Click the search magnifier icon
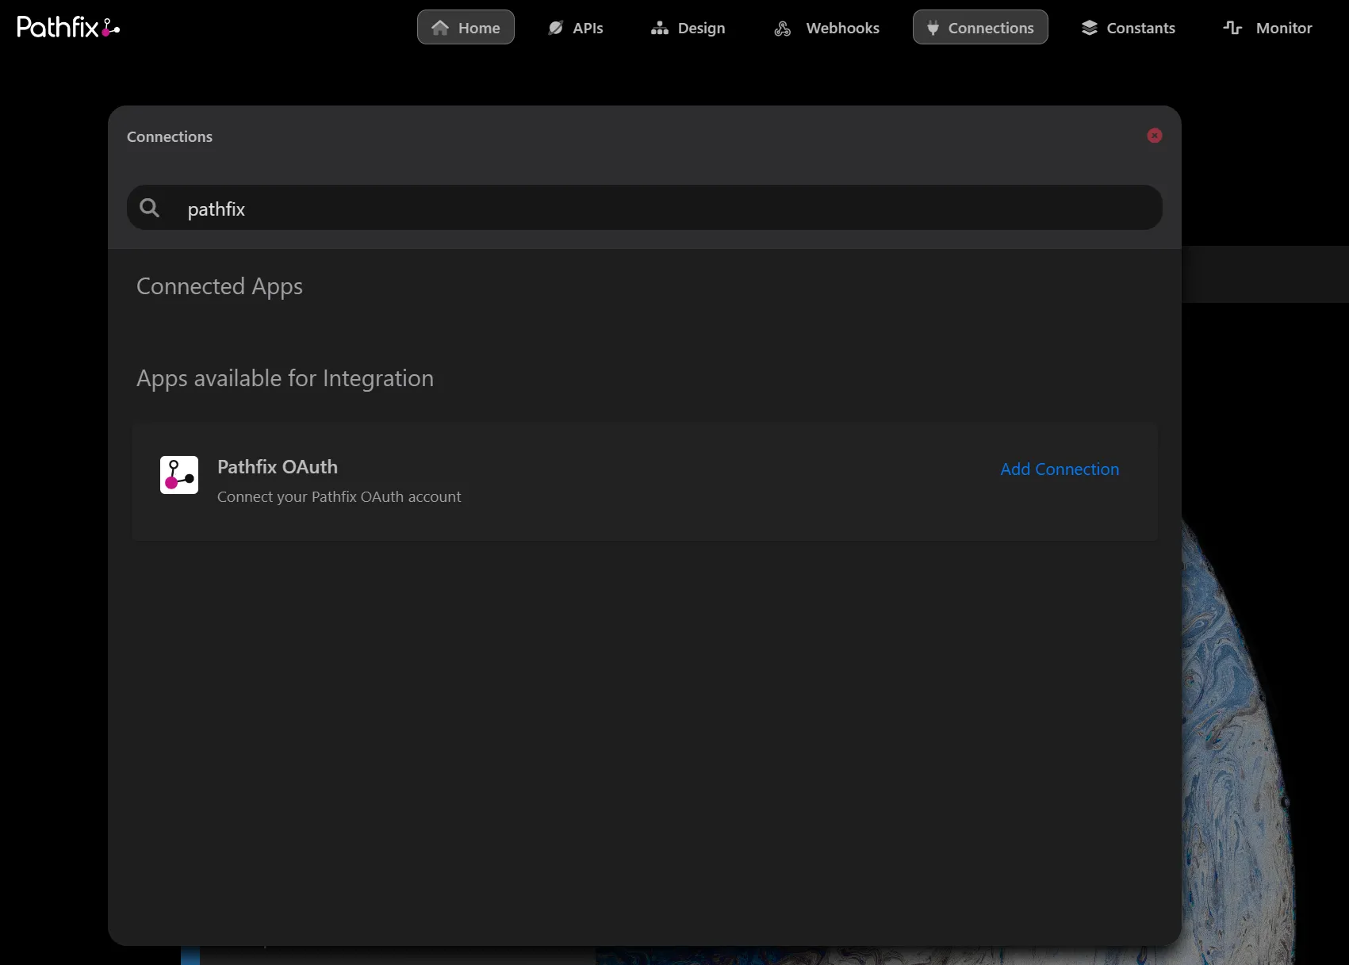Image resolution: width=1349 pixels, height=965 pixels. [149, 208]
